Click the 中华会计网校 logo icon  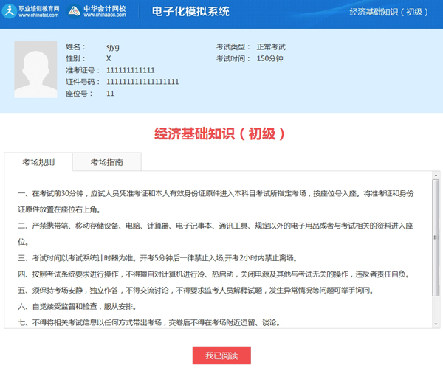75,11
